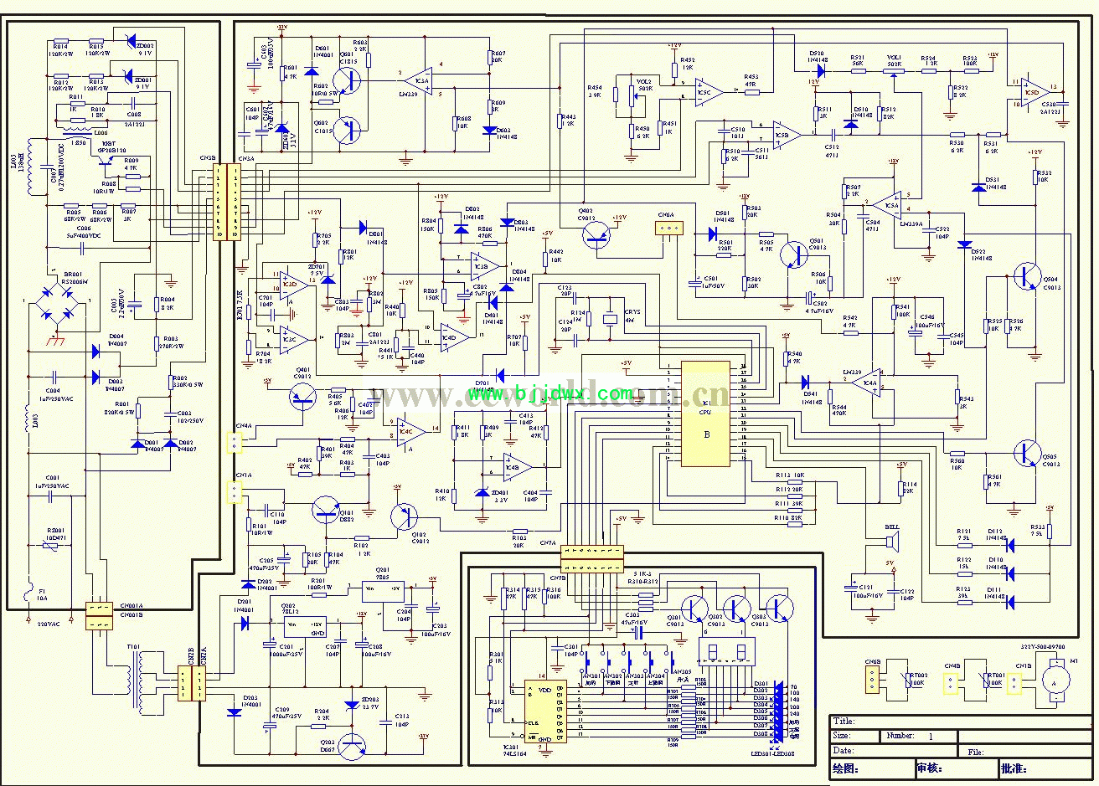Click the seven-segment display block
Screen dimensions: 1099x786
click(x=727, y=650)
